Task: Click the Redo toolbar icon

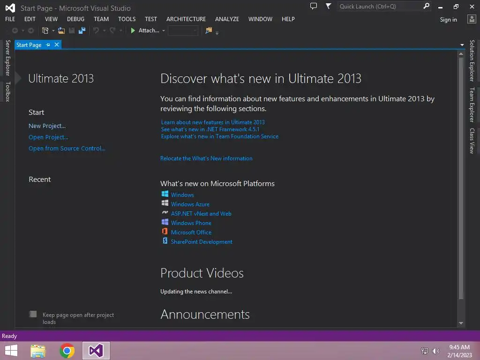Action: pyautogui.click(x=112, y=30)
